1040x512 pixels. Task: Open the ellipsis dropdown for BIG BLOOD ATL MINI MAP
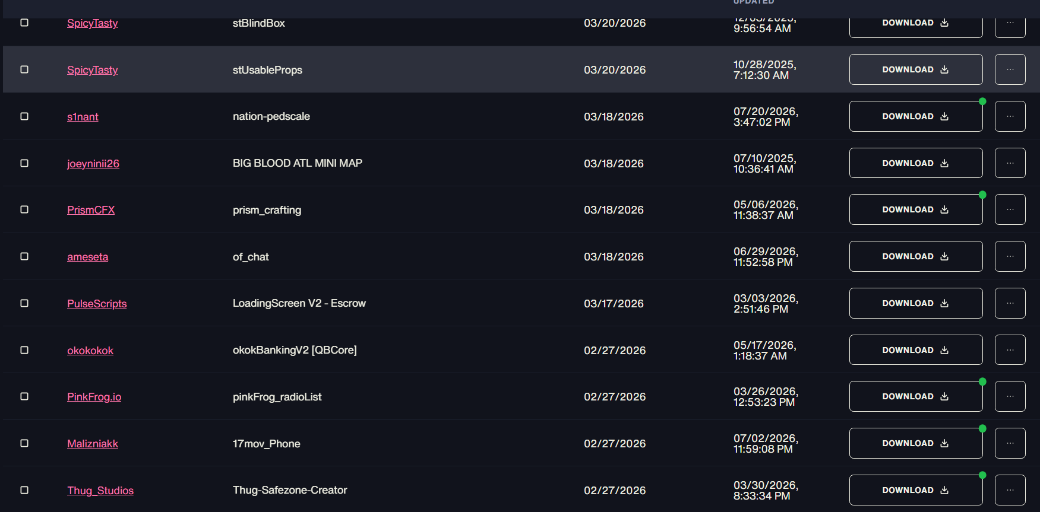point(1010,163)
